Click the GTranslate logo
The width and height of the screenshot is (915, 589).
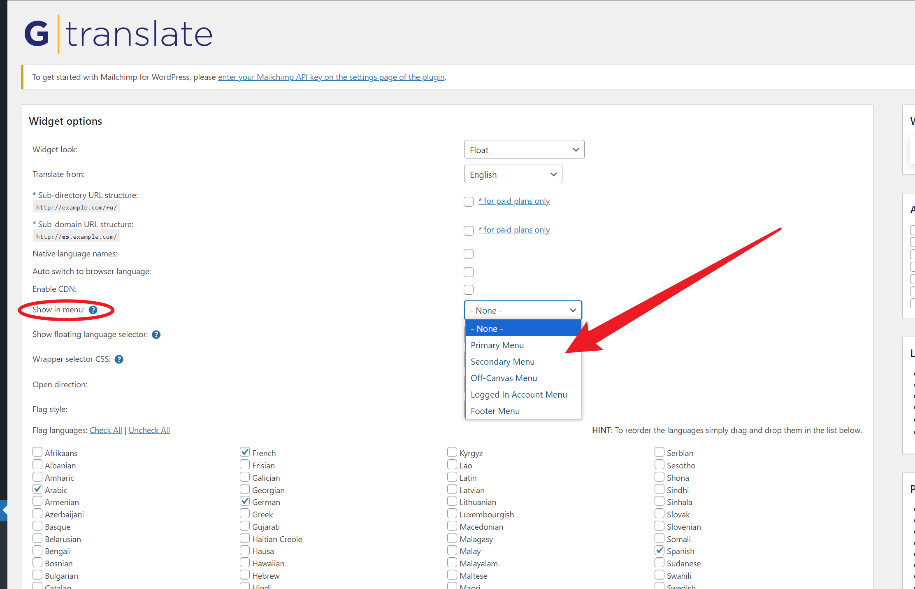coord(118,33)
